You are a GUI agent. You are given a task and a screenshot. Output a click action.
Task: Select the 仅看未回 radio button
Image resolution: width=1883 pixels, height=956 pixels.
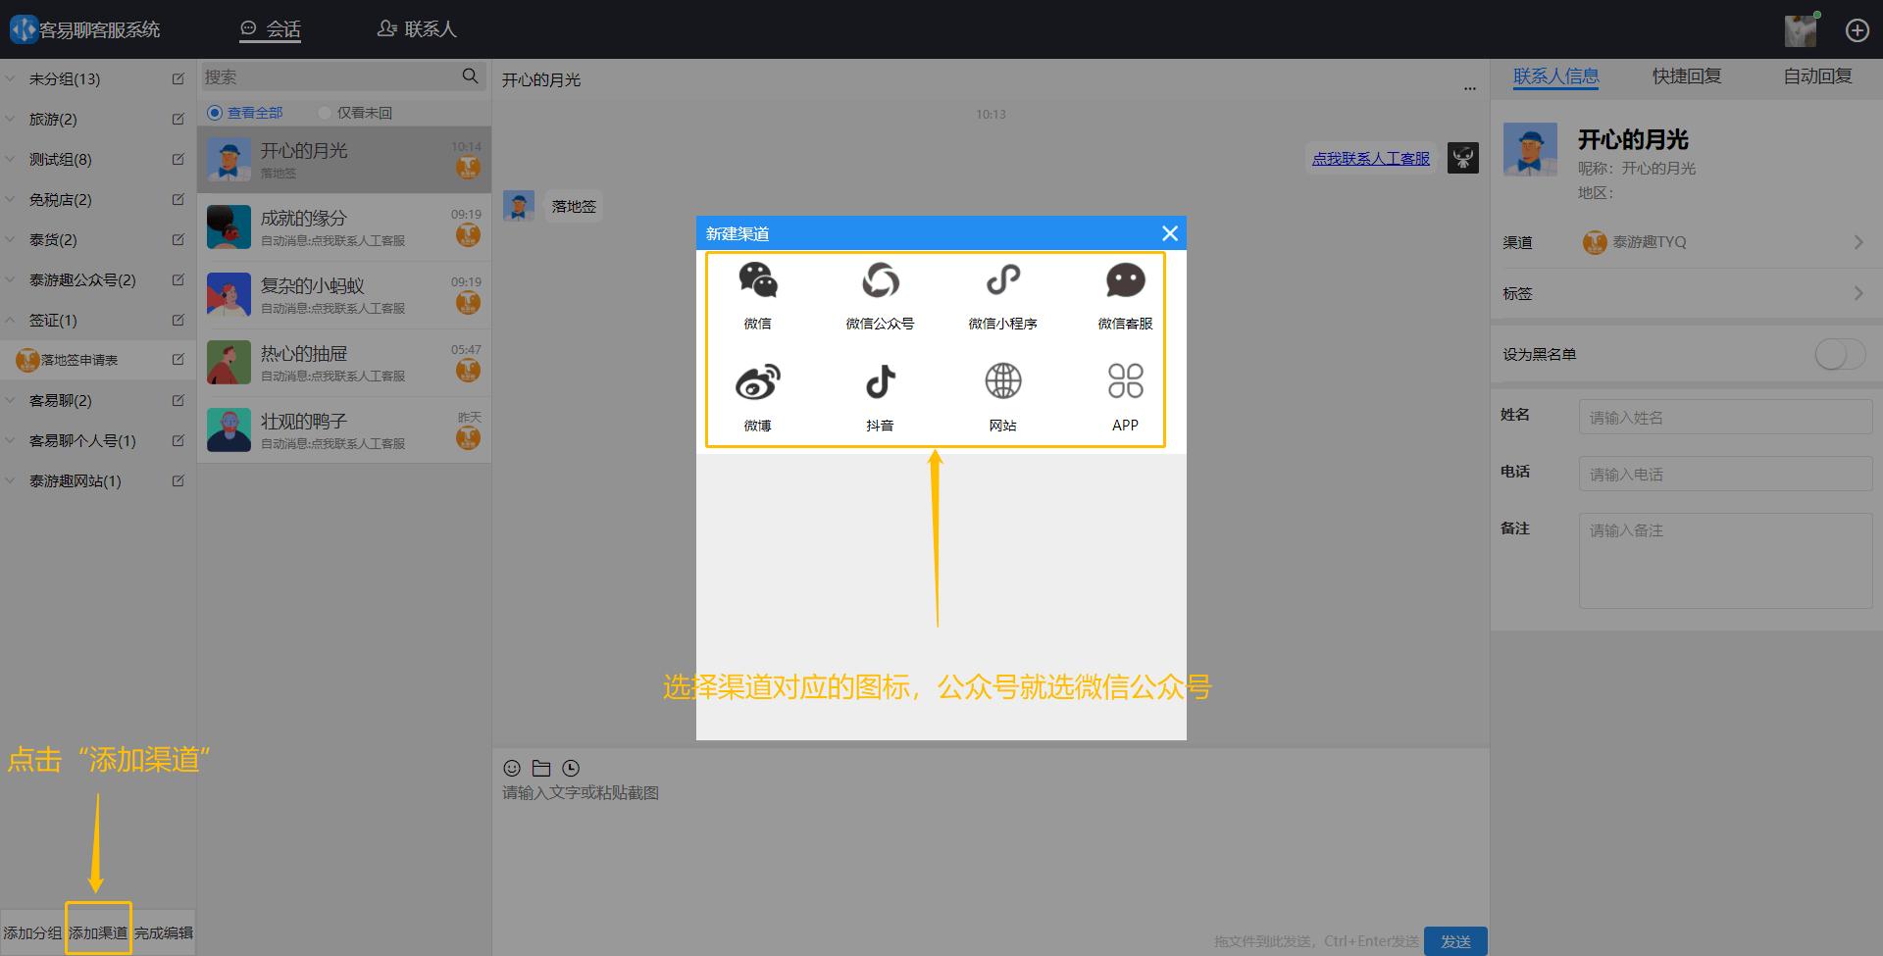coord(324,112)
